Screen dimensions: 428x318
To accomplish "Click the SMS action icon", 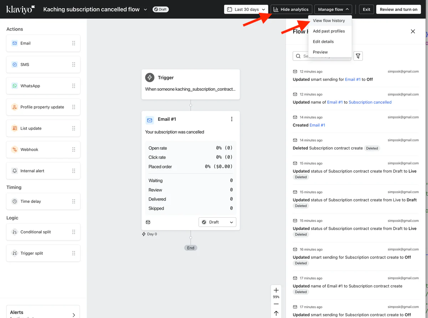I will (x=15, y=64).
